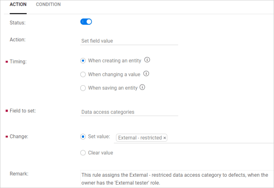
Task: Click info icon beside 'When changing a value'
Action: 146,74
